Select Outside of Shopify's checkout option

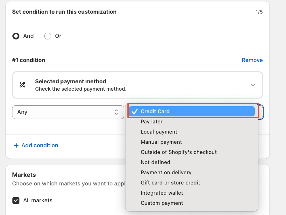179,152
